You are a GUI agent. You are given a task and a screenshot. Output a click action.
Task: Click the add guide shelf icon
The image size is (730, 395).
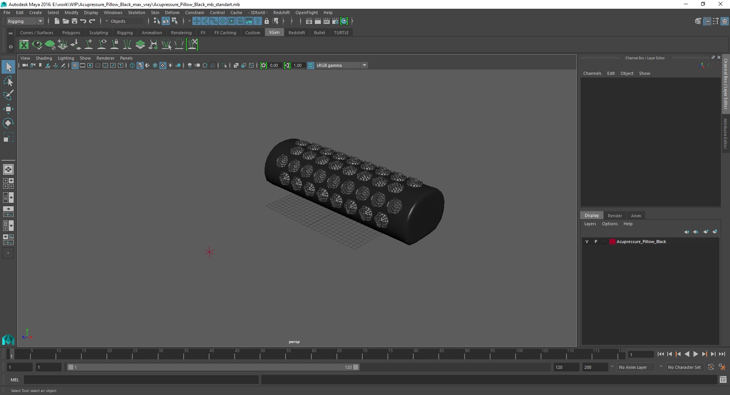coord(89,45)
